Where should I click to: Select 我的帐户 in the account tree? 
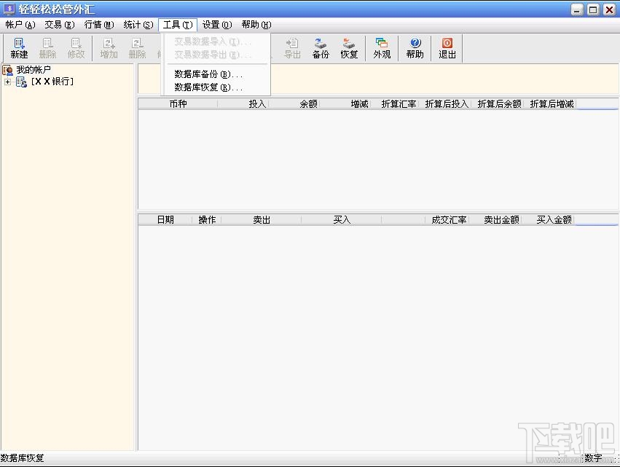(34, 70)
